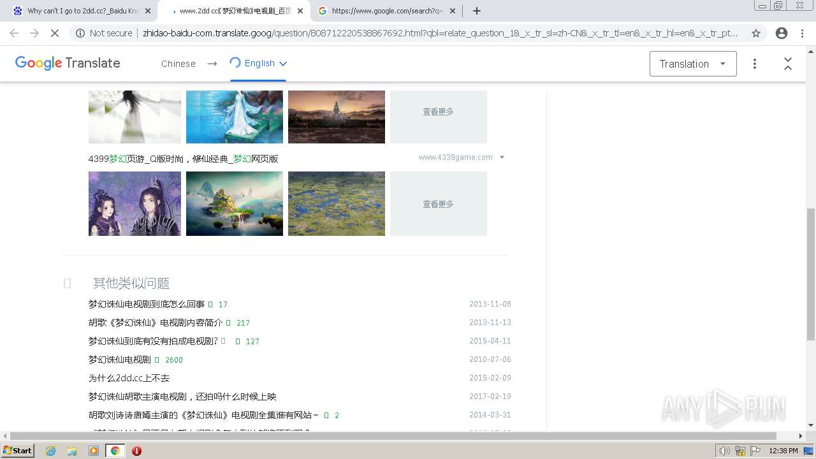Open the floating island thumbnail
Viewport: 816px width, 459px height.
[x=235, y=204]
